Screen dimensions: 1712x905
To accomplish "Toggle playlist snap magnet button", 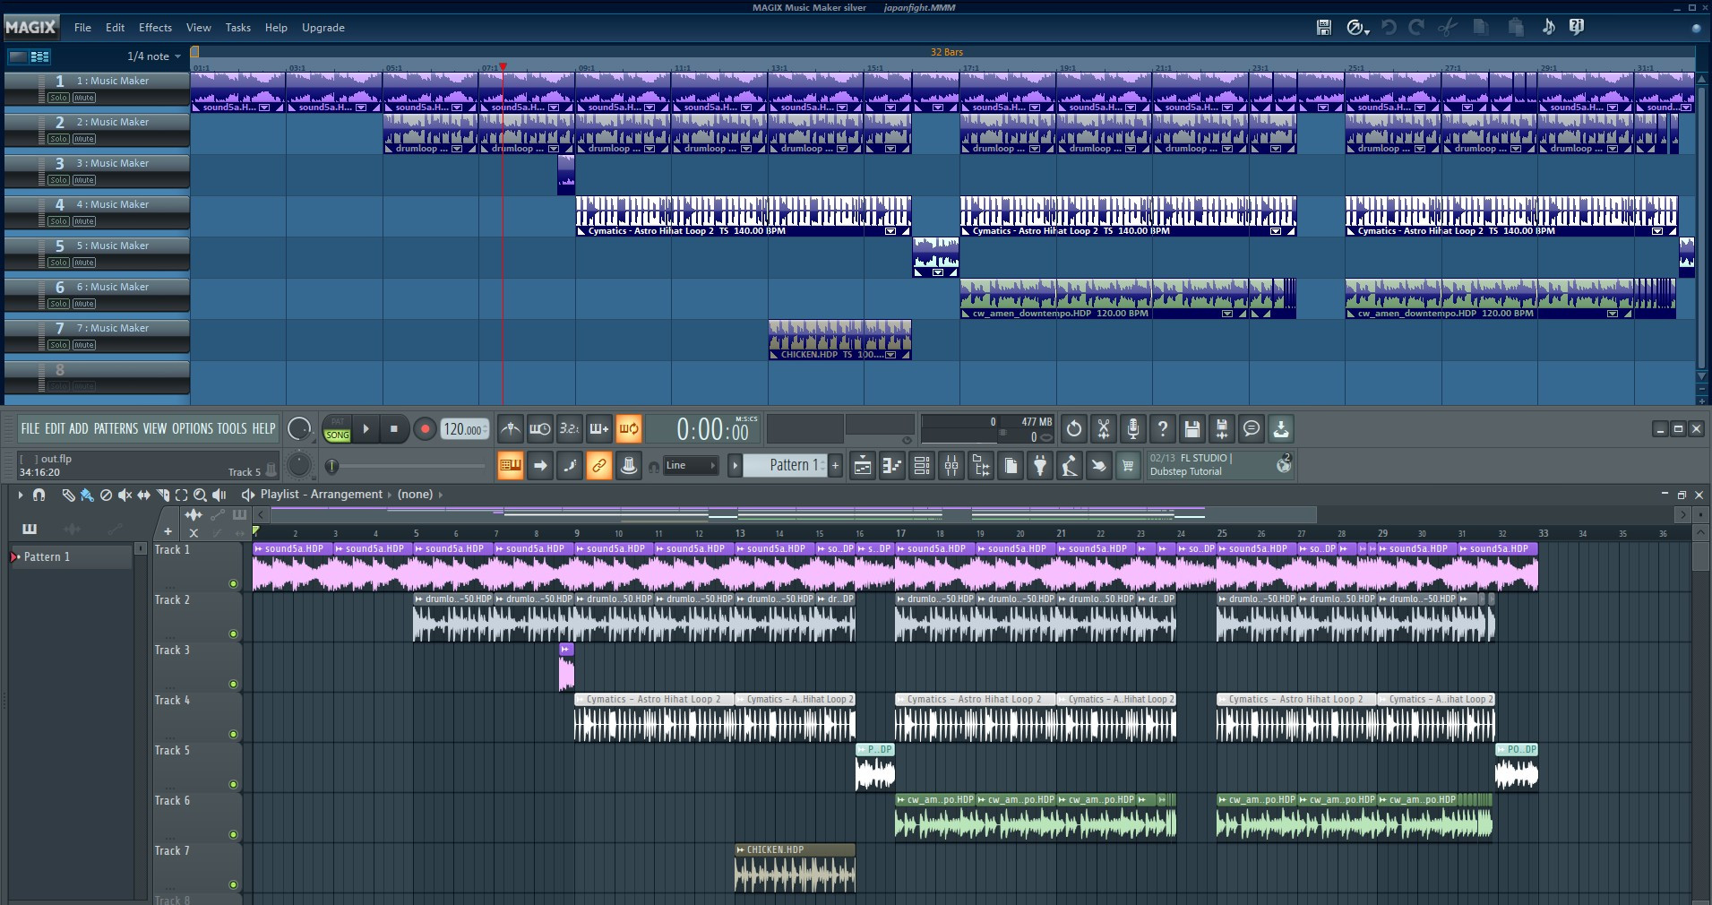I will point(39,495).
